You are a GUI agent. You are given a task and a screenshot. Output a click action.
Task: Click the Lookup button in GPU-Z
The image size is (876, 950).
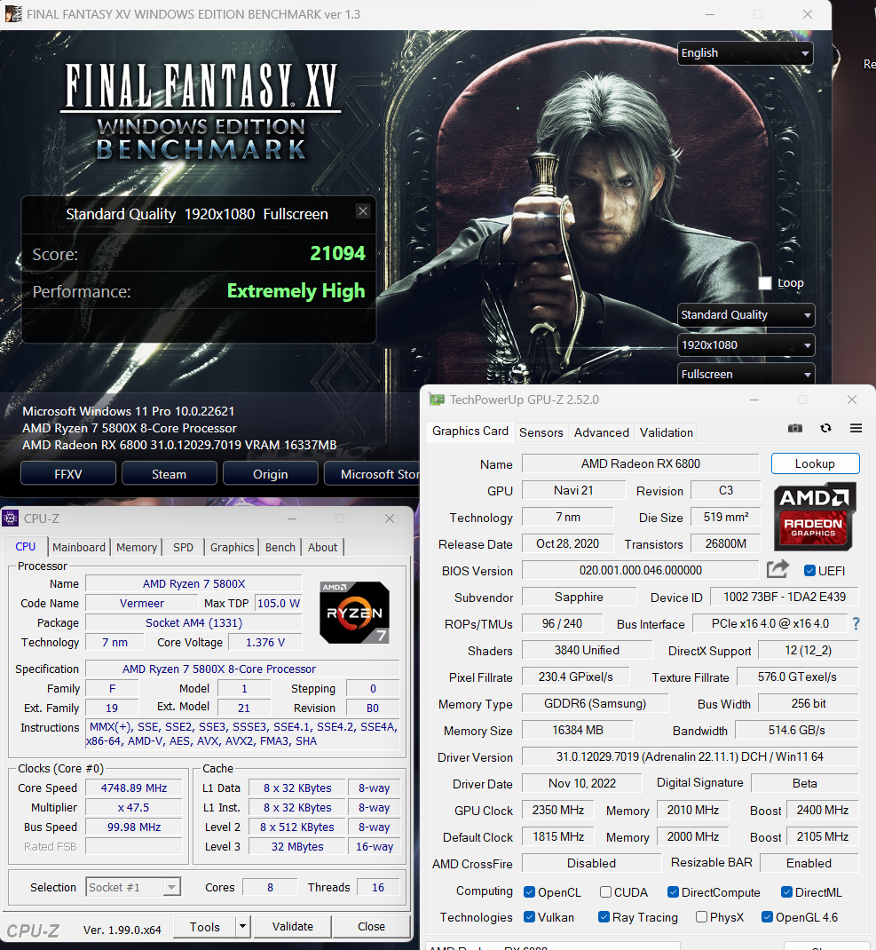pyautogui.click(x=815, y=463)
